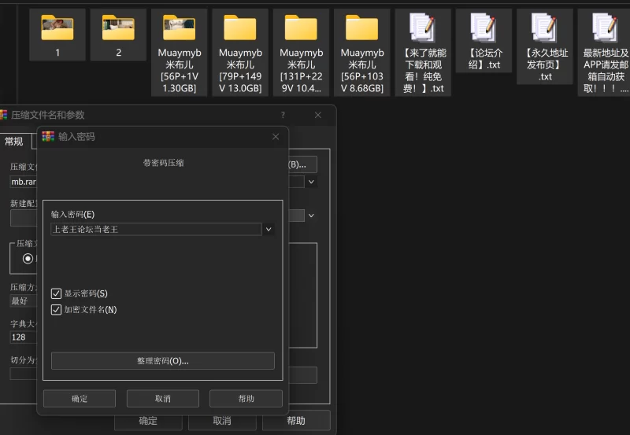Click 帮助 in the 压缩文件名和参数 window
This screenshot has width=630, height=435.
pos(296,421)
